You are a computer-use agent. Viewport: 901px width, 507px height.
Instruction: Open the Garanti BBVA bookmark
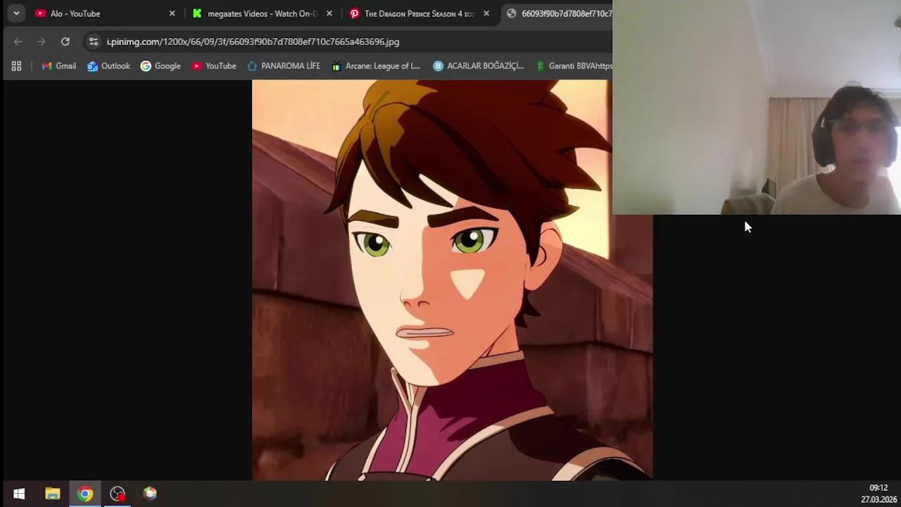click(x=573, y=65)
